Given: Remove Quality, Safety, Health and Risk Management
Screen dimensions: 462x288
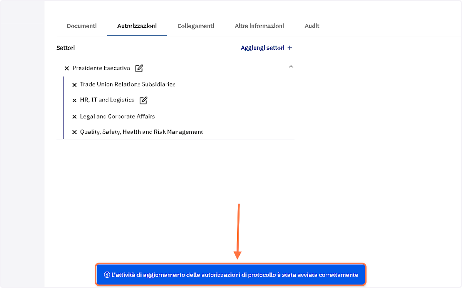Looking at the screenshot, I should point(75,132).
